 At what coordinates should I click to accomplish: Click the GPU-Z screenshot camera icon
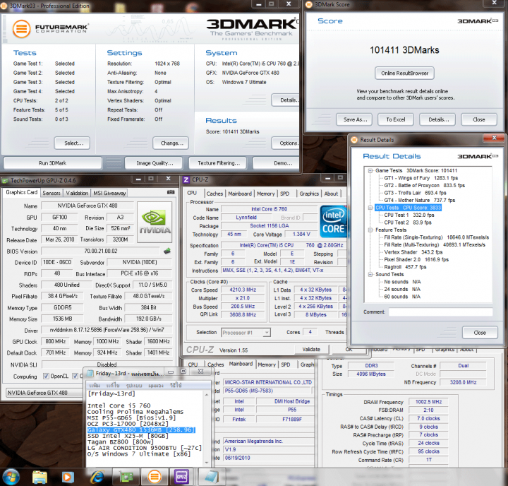click(x=171, y=192)
